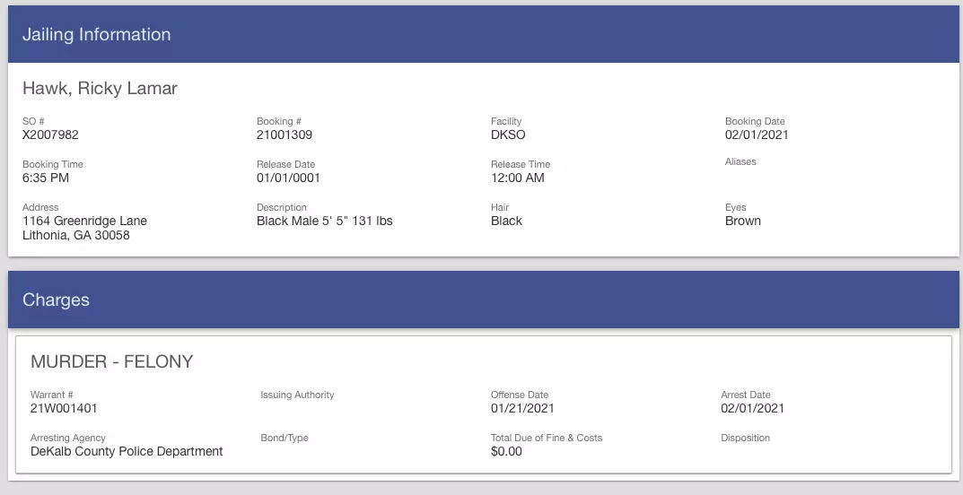
Task: Click the release date 01/01/0001
Action: tap(288, 178)
